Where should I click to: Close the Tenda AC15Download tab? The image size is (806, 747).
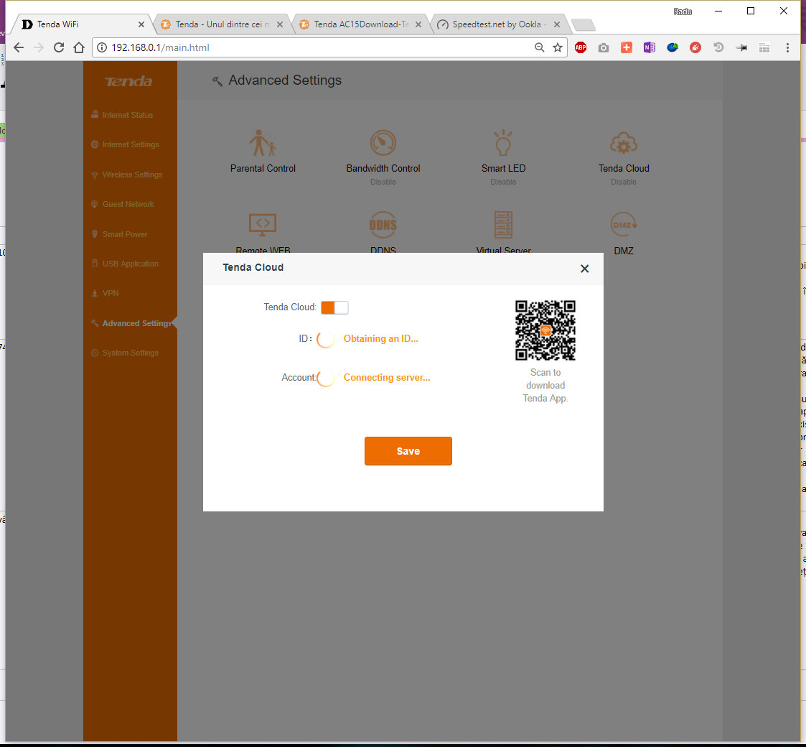point(418,24)
